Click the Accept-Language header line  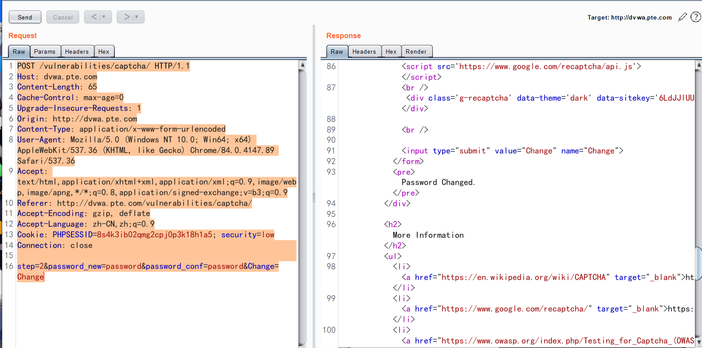(86, 224)
